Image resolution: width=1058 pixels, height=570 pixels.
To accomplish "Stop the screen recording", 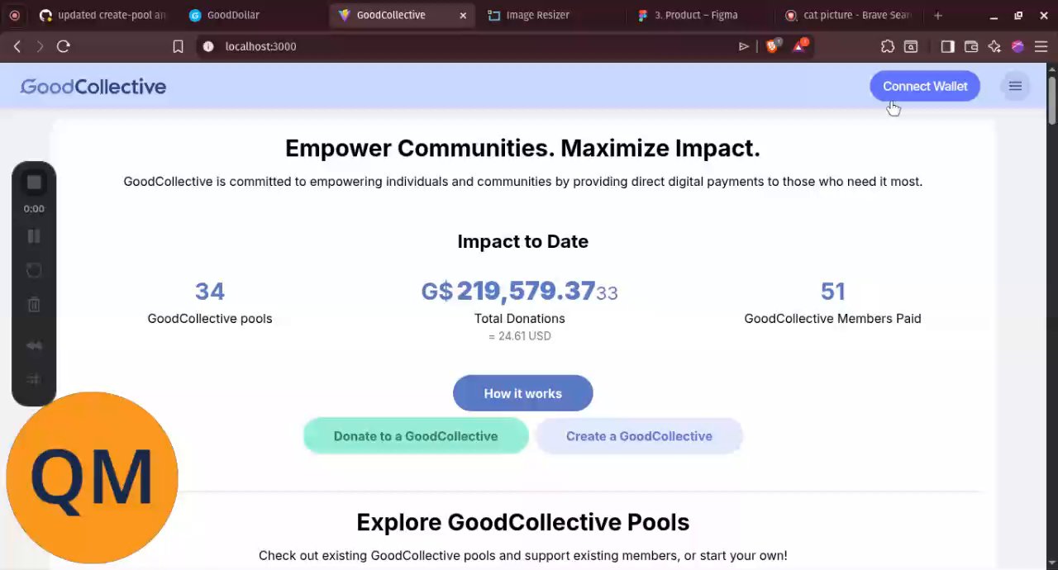I will click(x=34, y=183).
